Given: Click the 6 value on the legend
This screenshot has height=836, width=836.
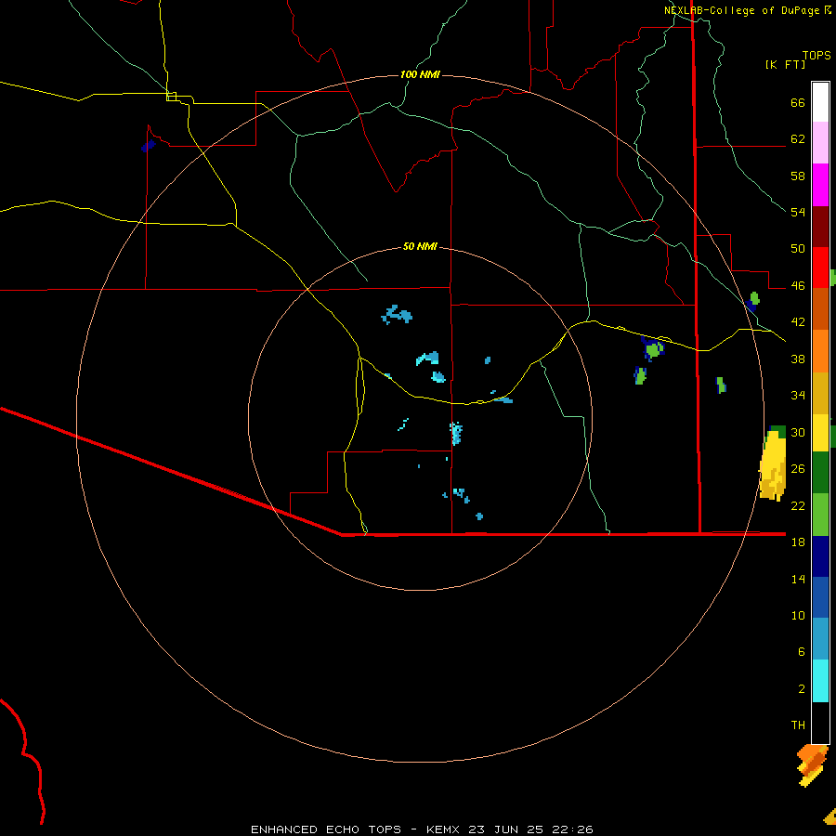Looking at the screenshot, I should [x=801, y=651].
